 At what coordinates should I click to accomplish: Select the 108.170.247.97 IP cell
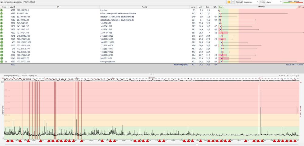point(23,55)
